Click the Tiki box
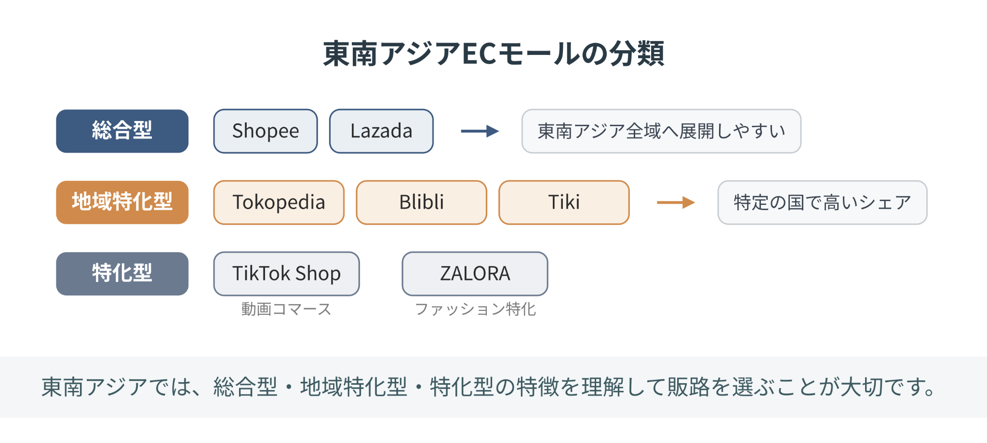 point(564,202)
